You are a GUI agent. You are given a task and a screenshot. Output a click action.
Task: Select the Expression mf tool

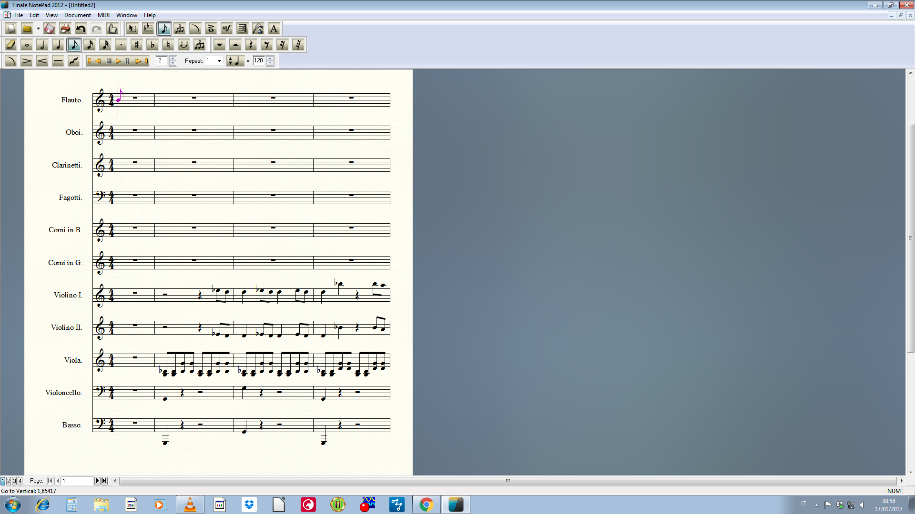[227, 29]
